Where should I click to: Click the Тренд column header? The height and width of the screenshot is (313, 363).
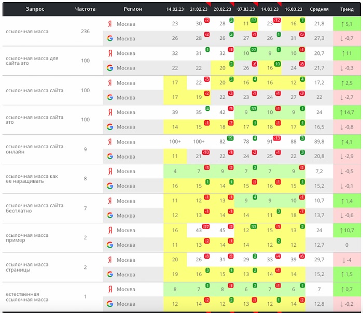coord(346,9)
